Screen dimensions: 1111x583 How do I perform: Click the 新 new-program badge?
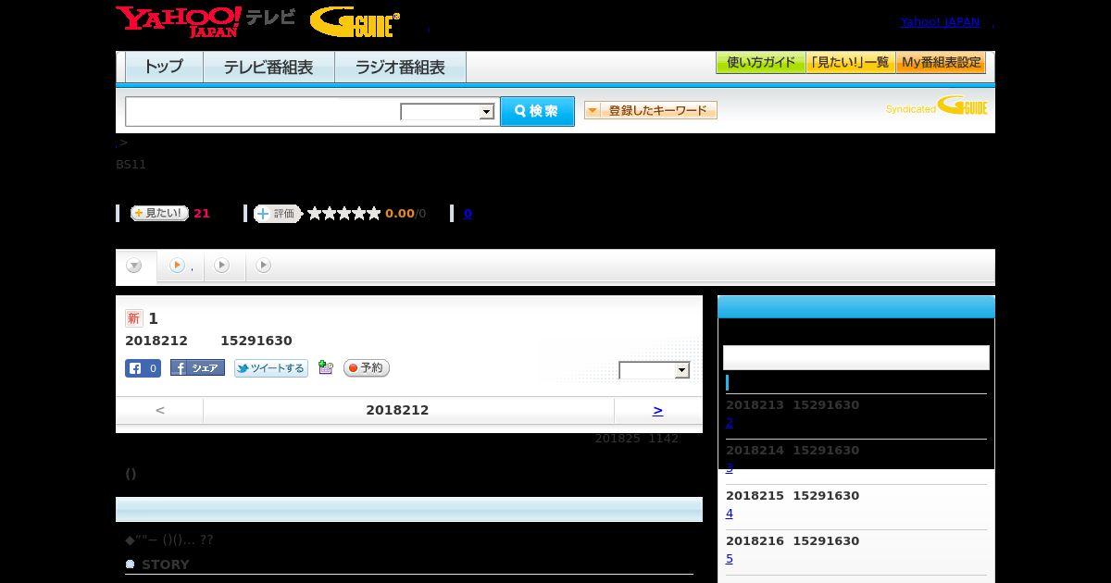click(133, 318)
